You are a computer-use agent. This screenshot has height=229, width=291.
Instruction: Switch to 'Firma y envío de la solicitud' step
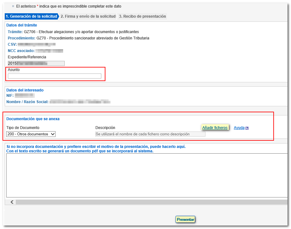88,16
